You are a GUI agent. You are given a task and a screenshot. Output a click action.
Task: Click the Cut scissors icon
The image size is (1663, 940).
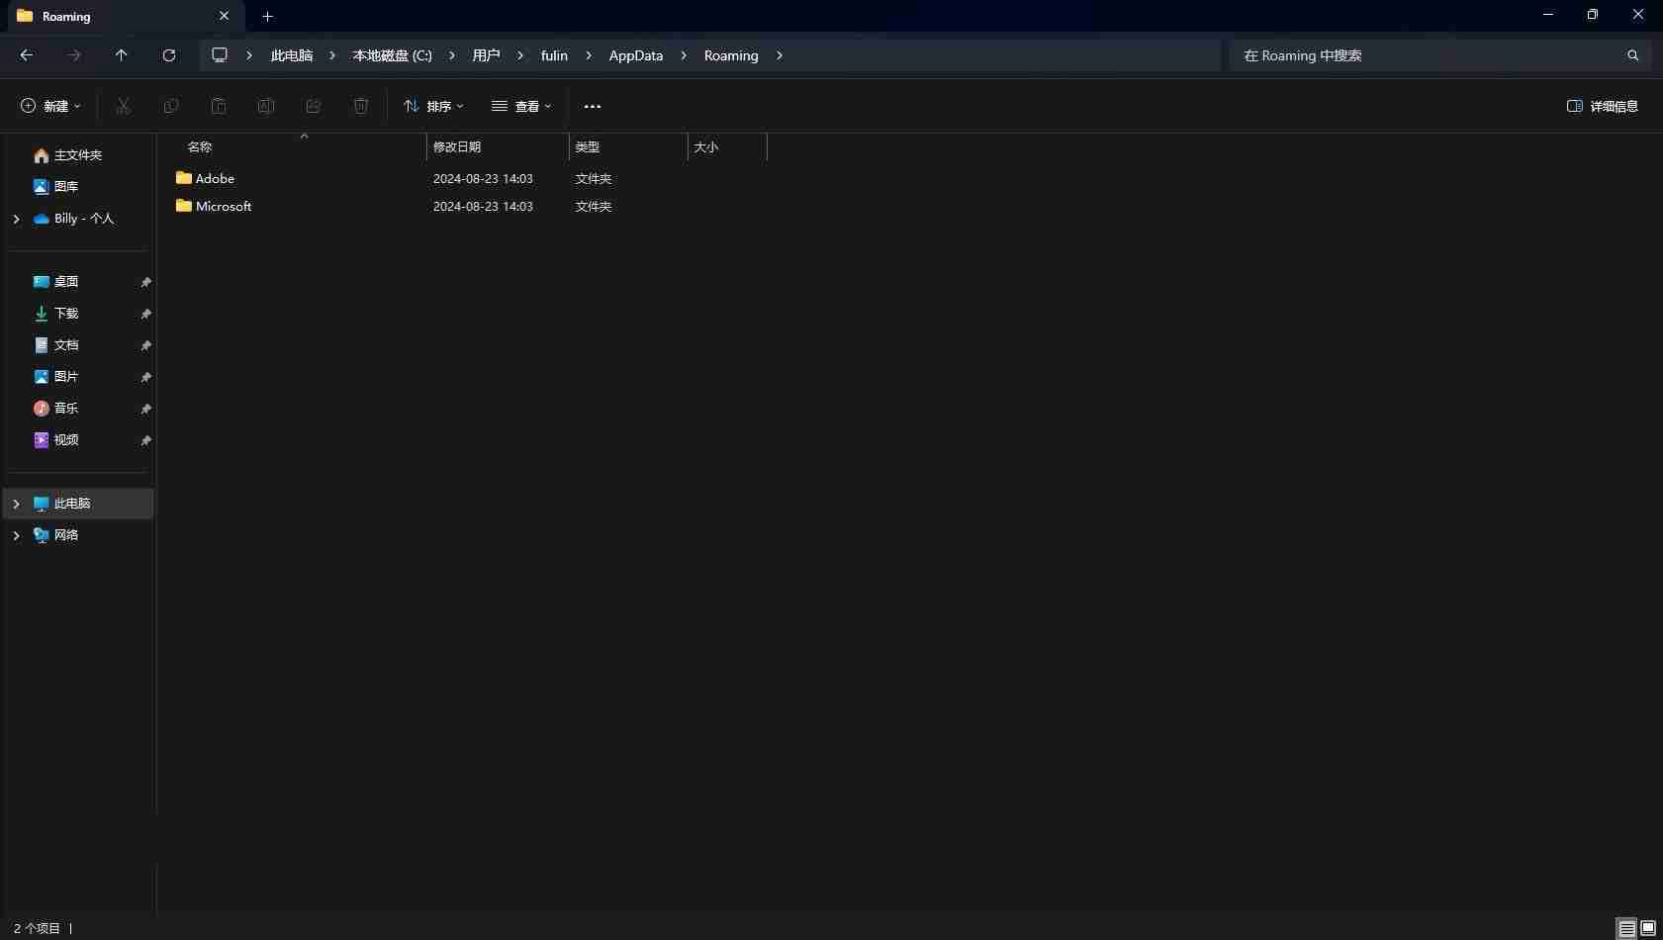click(124, 106)
